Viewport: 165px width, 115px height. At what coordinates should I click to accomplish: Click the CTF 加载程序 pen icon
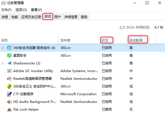tap(9, 94)
